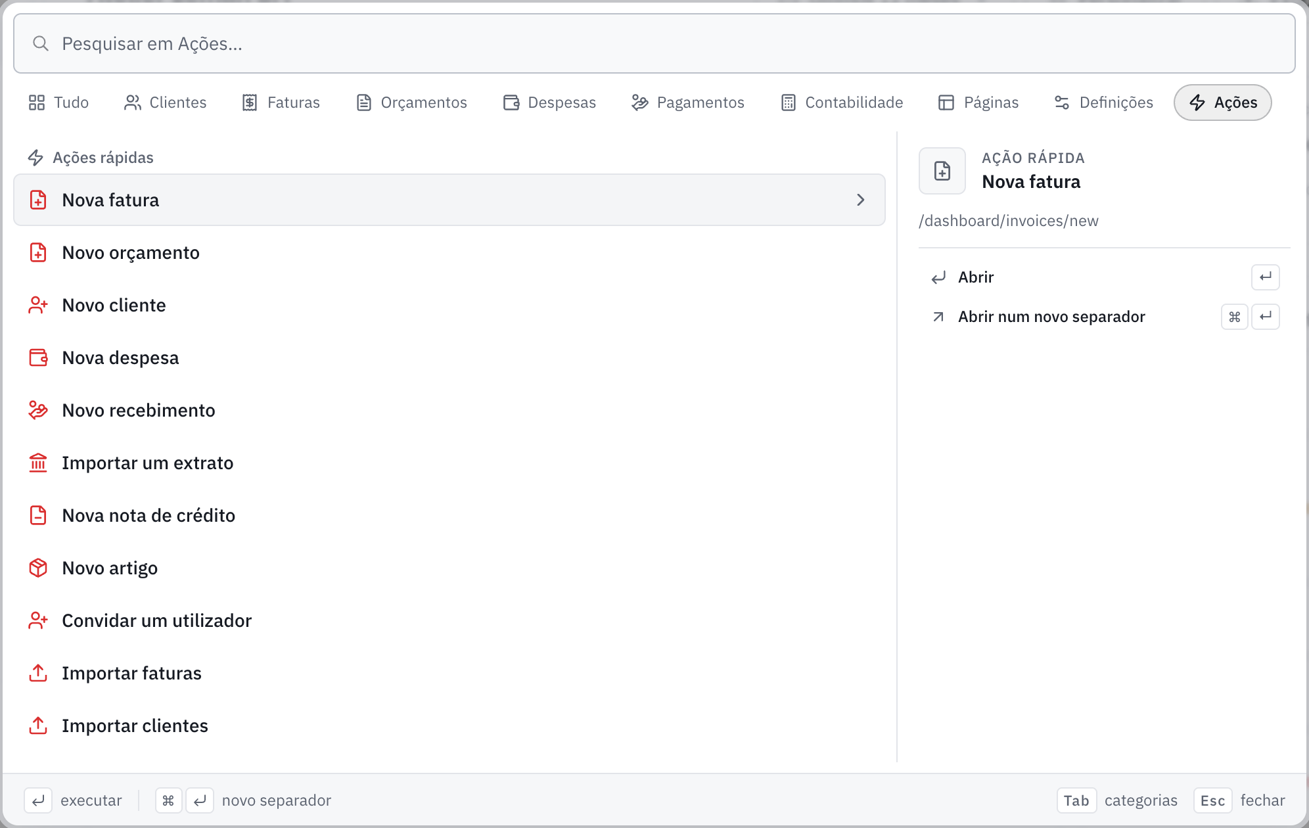Screen dimensions: 1309x828
Task: Focus the Pesquisar em Ações search field
Action: [x=654, y=43]
